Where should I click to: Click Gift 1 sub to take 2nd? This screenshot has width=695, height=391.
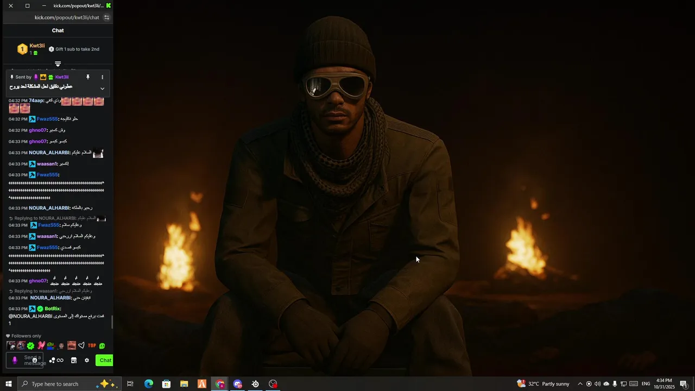point(74,49)
